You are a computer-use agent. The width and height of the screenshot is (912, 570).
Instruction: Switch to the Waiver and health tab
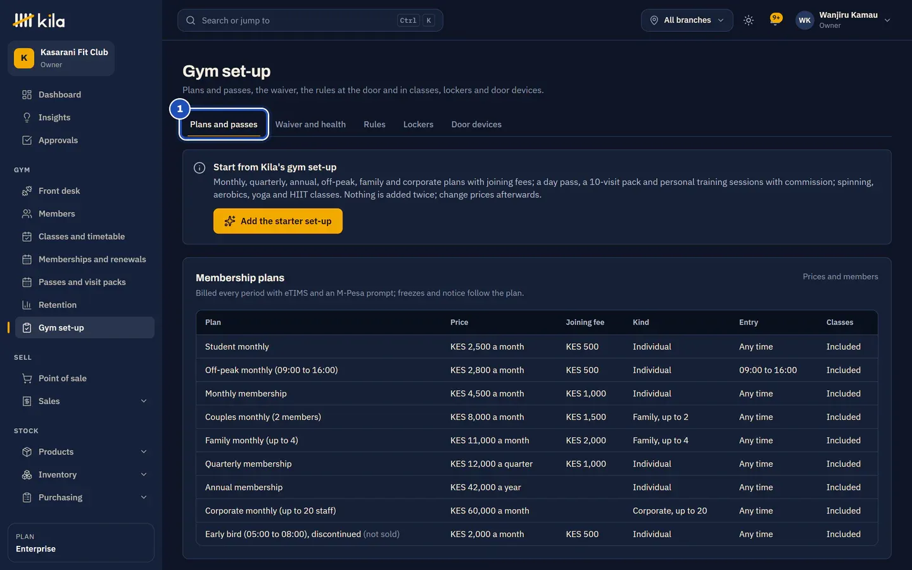[310, 124]
